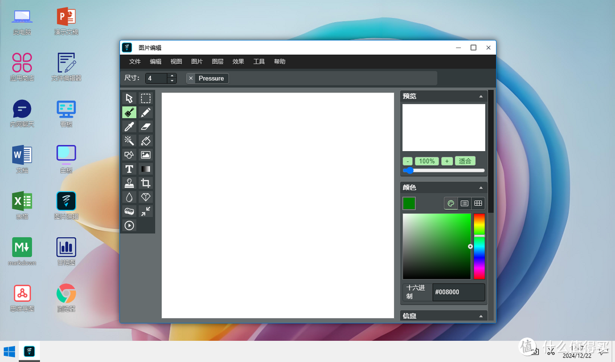Remove the Pressure option tag
Image resolution: width=615 pixels, height=362 pixels.
click(x=191, y=78)
